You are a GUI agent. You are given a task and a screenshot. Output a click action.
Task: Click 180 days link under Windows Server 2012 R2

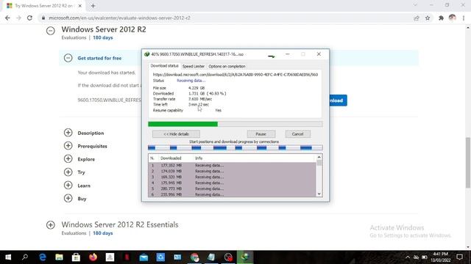103,37
